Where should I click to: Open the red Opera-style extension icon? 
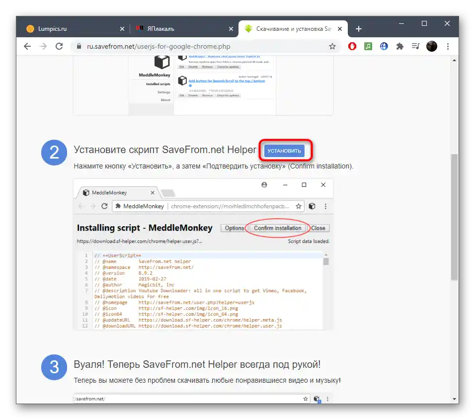(352, 46)
